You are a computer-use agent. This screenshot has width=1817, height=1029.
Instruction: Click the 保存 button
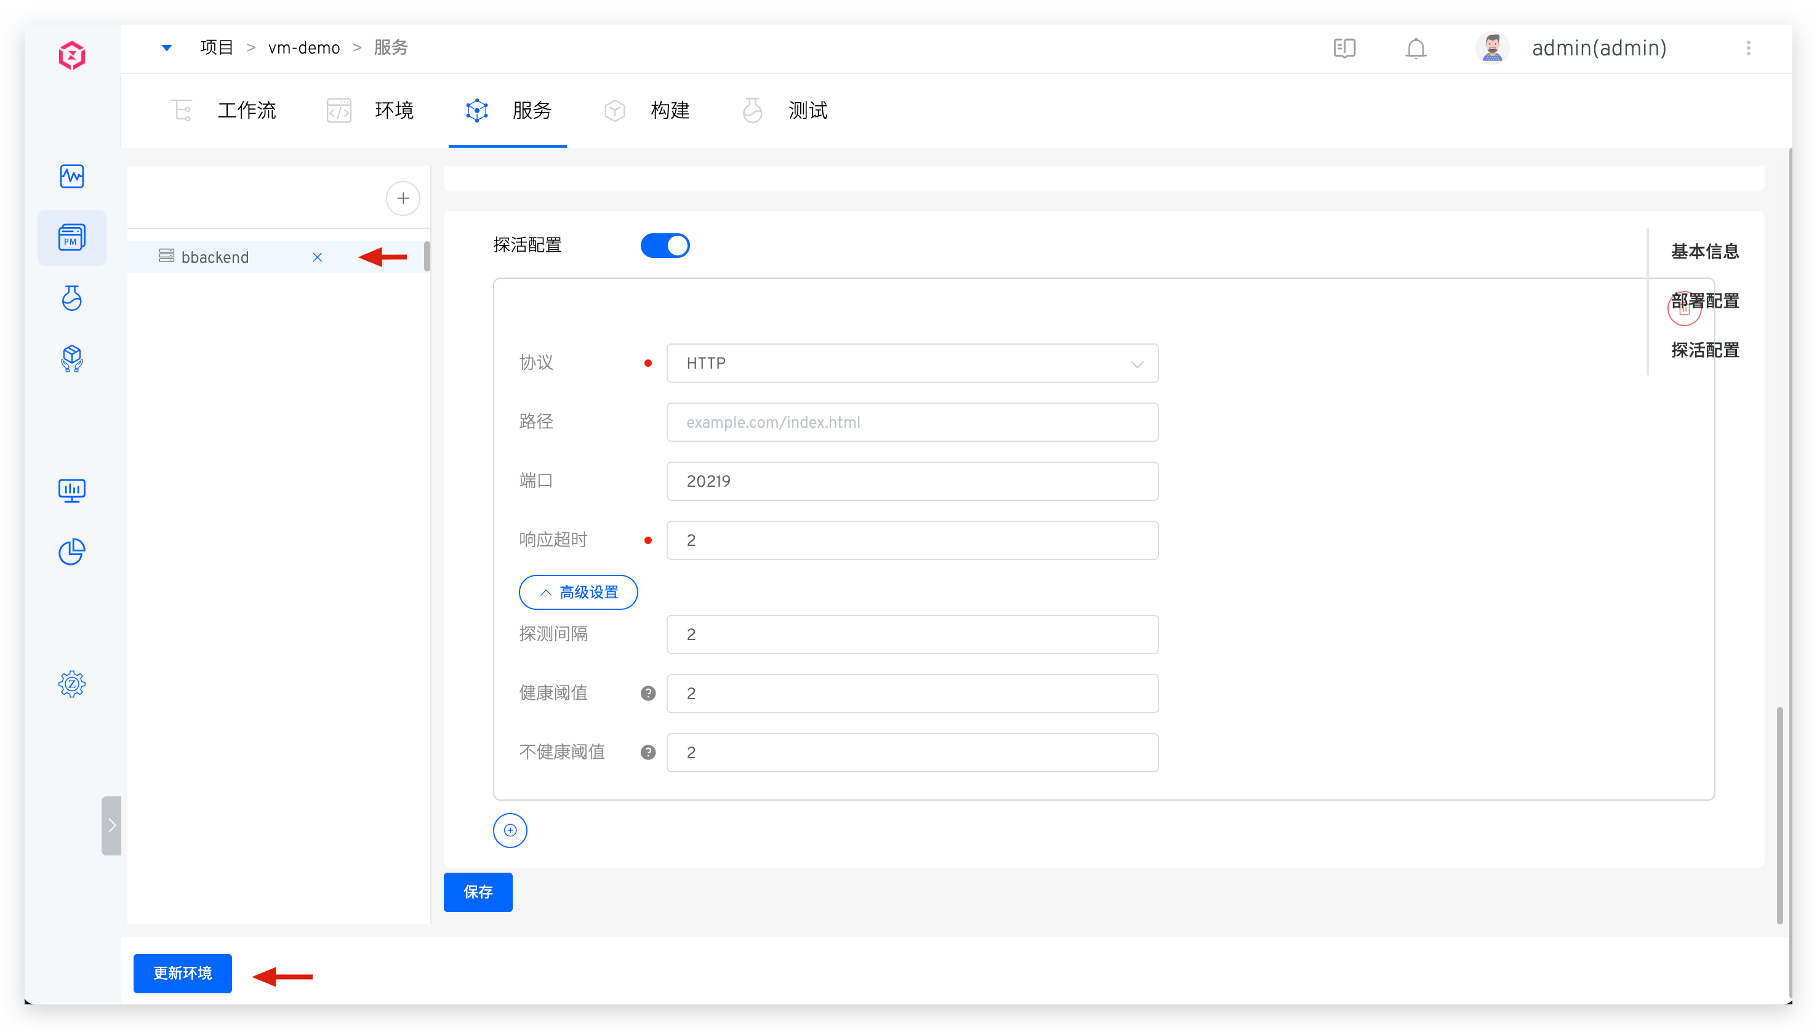point(478,892)
